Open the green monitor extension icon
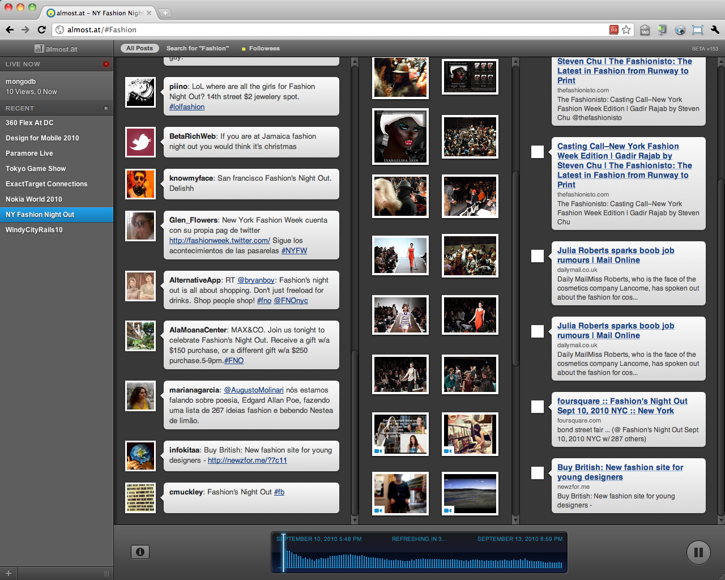 pos(662,29)
